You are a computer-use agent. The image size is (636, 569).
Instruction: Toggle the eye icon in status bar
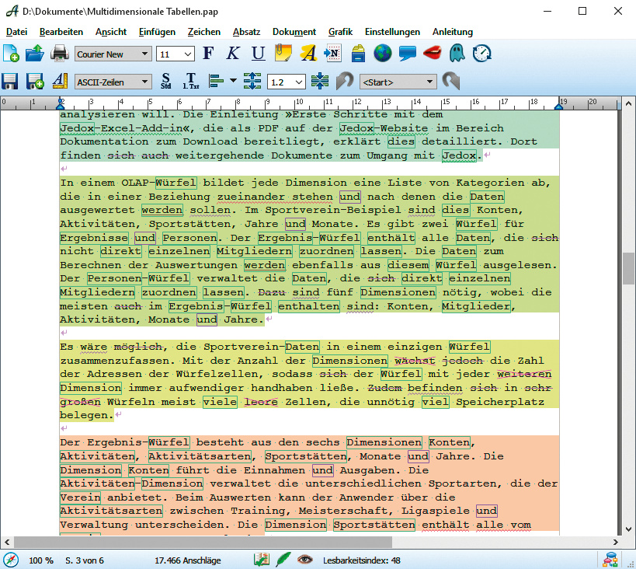point(305,560)
